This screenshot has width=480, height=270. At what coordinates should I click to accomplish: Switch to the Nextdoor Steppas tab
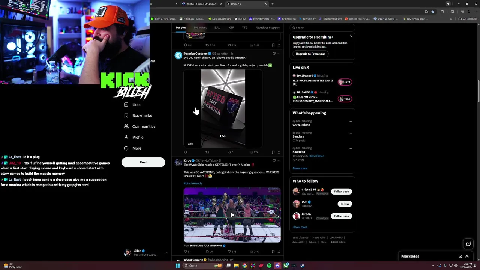click(x=268, y=28)
